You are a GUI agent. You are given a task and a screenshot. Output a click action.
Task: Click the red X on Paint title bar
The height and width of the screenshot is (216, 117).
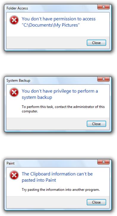point(104,162)
